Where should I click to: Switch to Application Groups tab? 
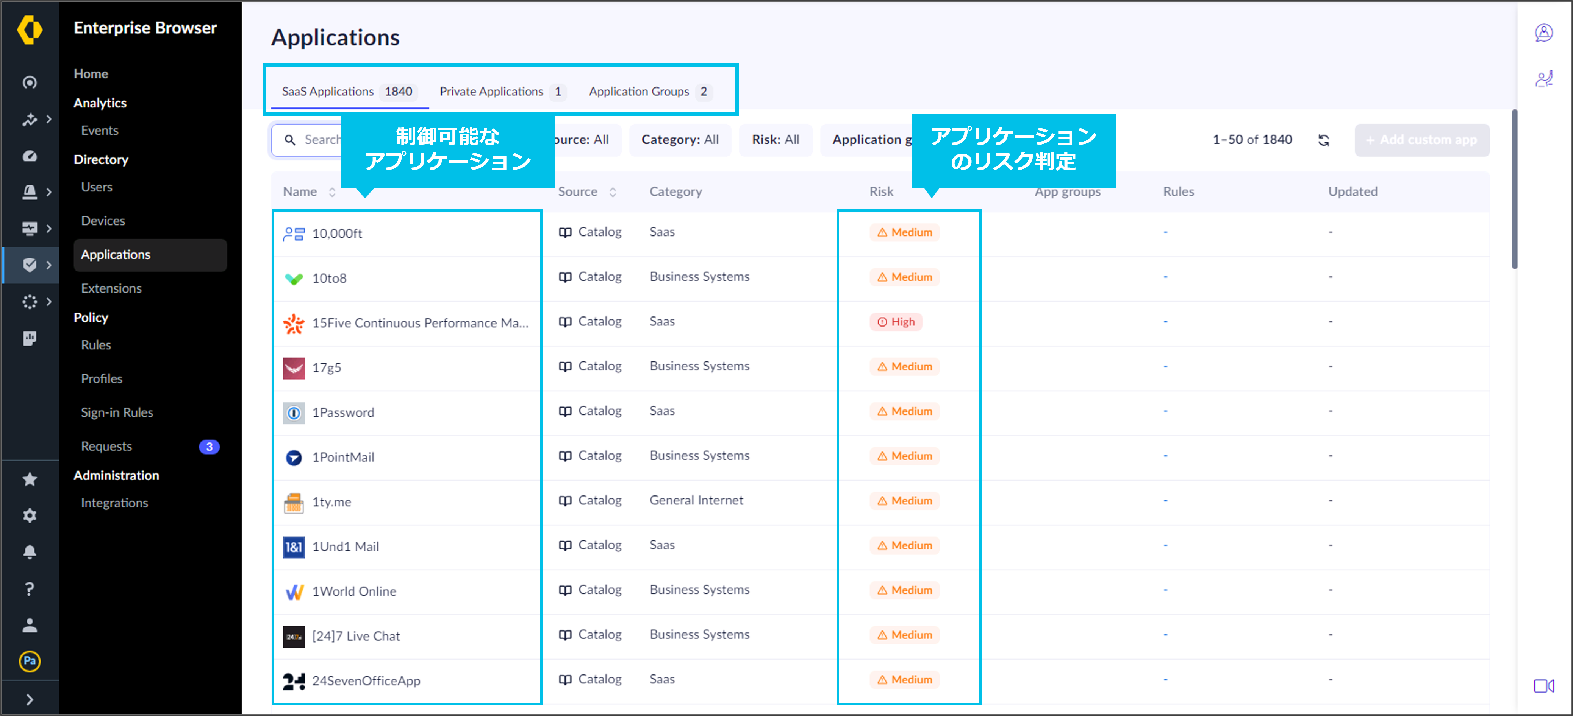[650, 92]
